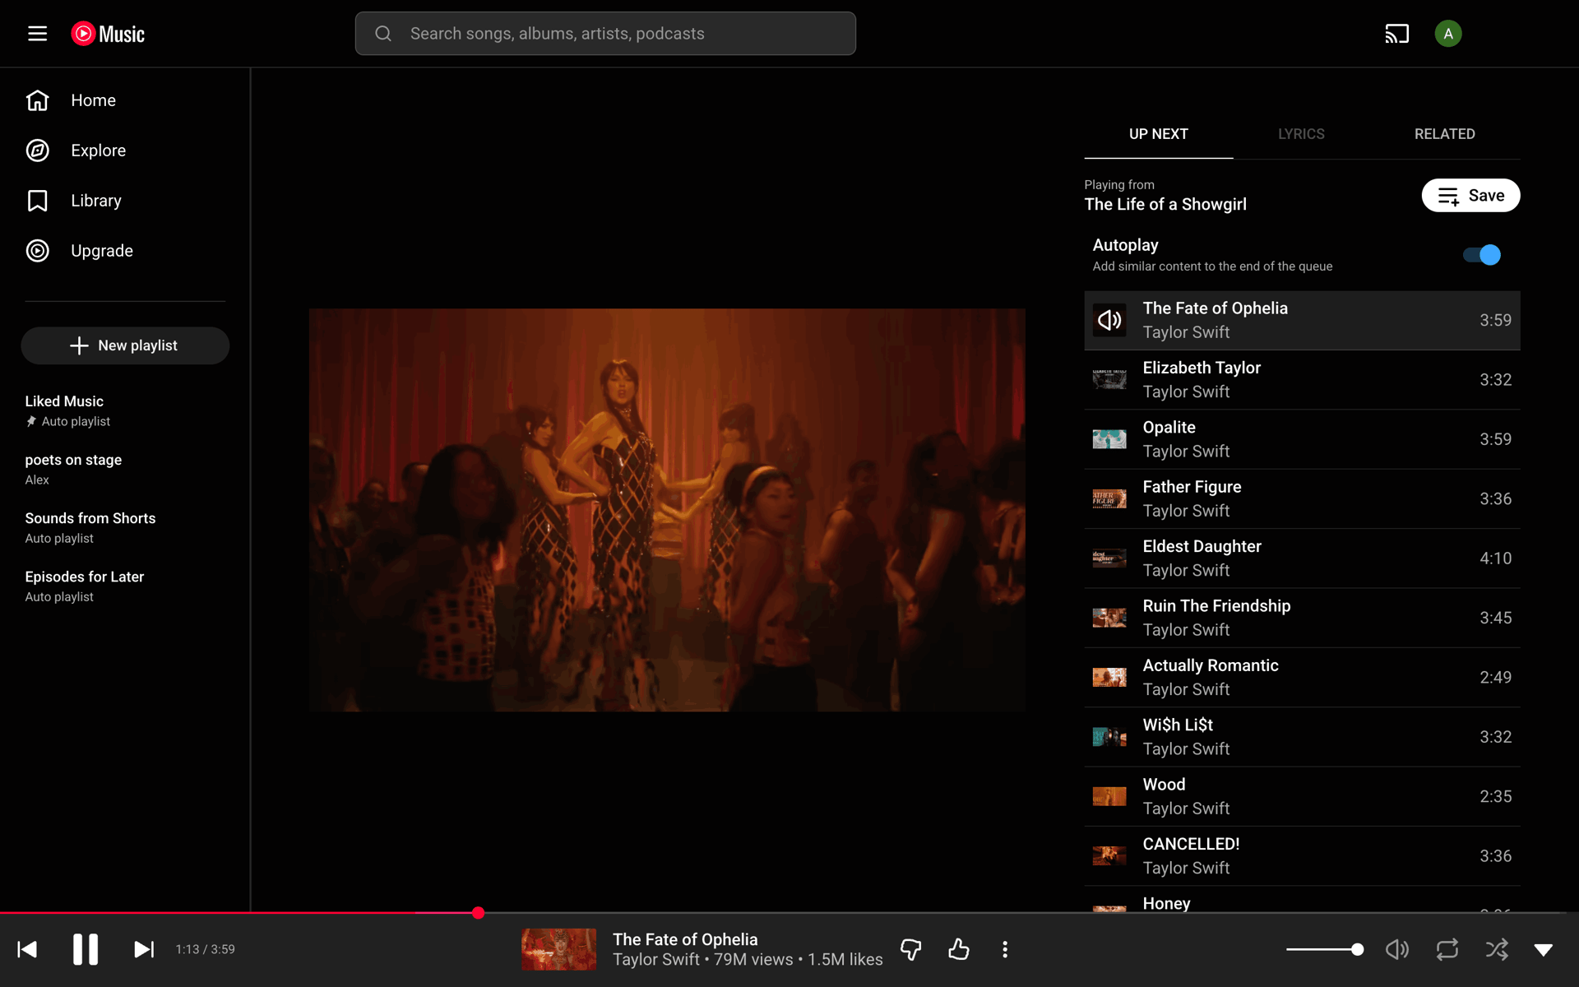Go to Home in sidebar
The height and width of the screenshot is (987, 1579).
[125, 100]
